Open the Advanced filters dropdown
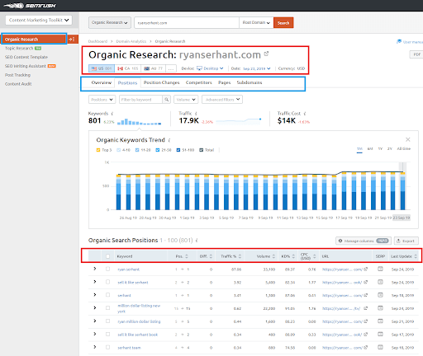The height and width of the screenshot is (356, 423). (222, 100)
